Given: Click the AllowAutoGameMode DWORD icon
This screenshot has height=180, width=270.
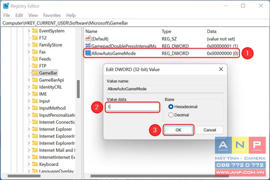Looking at the screenshot, I should [88, 53].
